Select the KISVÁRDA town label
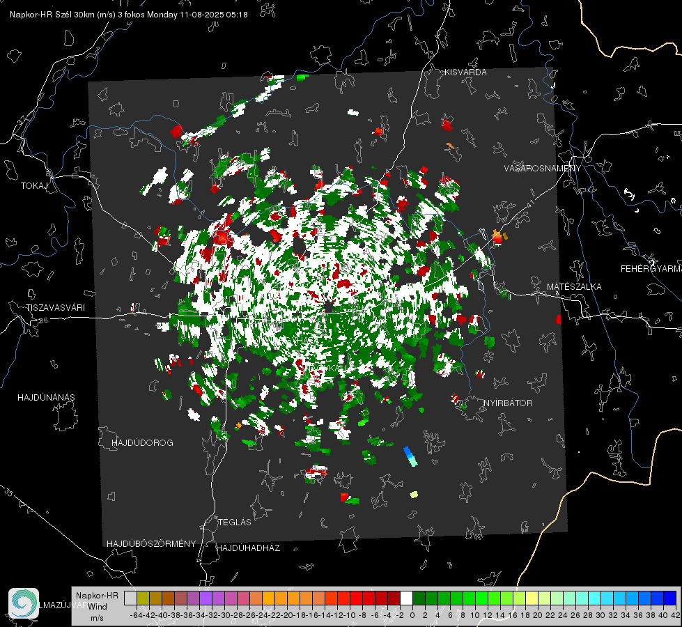 pos(465,72)
